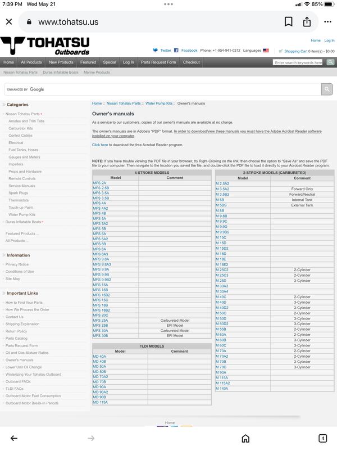Click the shopping cart icon
This screenshot has width=337, height=450.
coord(280,51)
